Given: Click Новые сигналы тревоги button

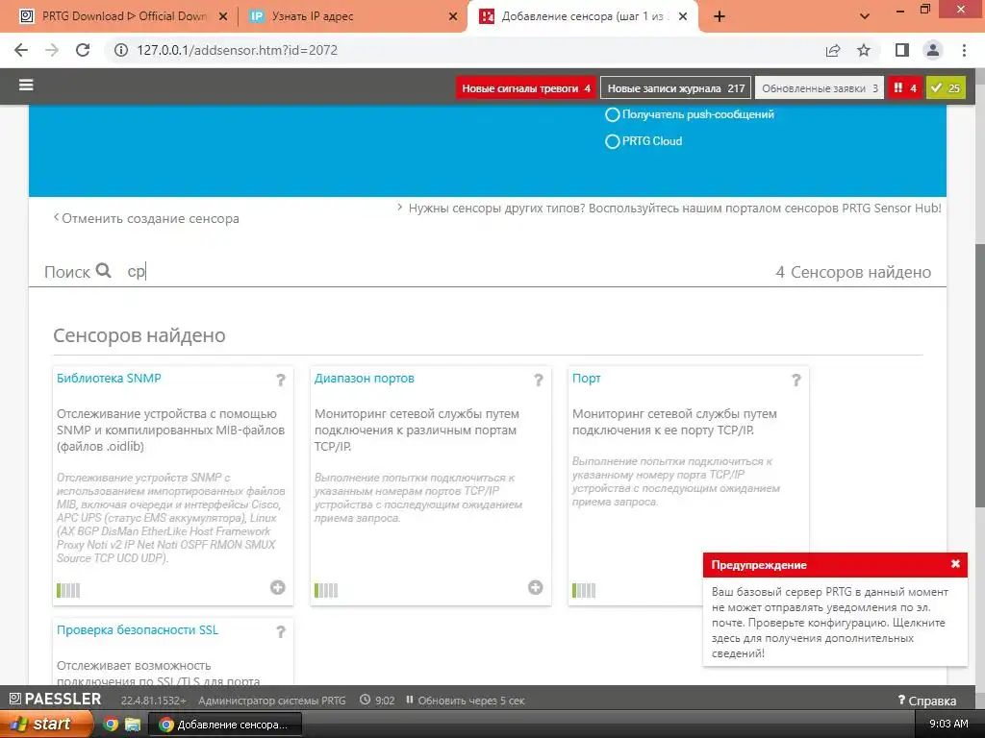Looking at the screenshot, I should click(526, 87).
